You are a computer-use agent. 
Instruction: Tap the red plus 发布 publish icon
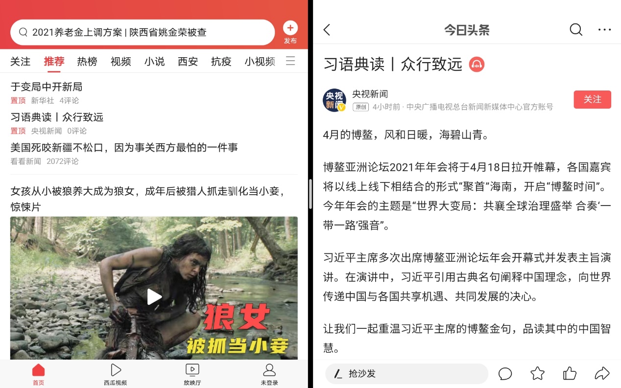290,32
